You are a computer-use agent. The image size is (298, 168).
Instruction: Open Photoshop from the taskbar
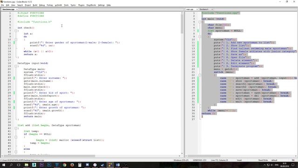(49, 165)
